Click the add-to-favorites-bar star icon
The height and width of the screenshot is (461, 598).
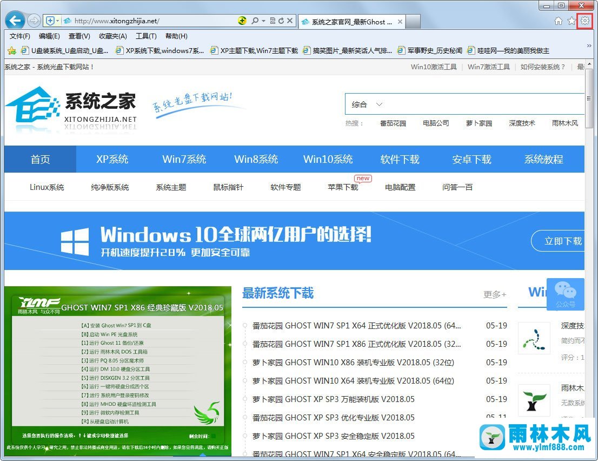(x=12, y=50)
